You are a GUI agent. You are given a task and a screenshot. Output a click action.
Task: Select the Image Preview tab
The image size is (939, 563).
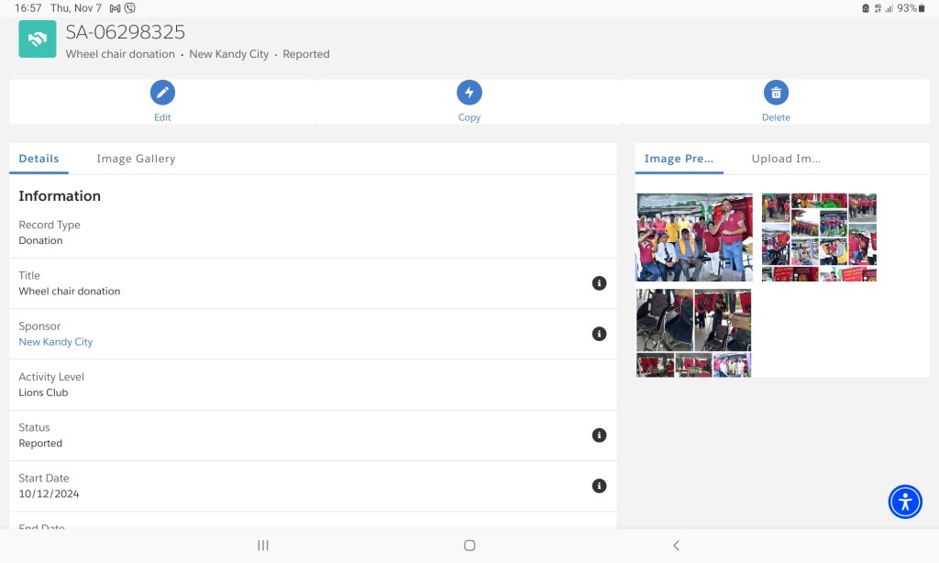(x=679, y=159)
